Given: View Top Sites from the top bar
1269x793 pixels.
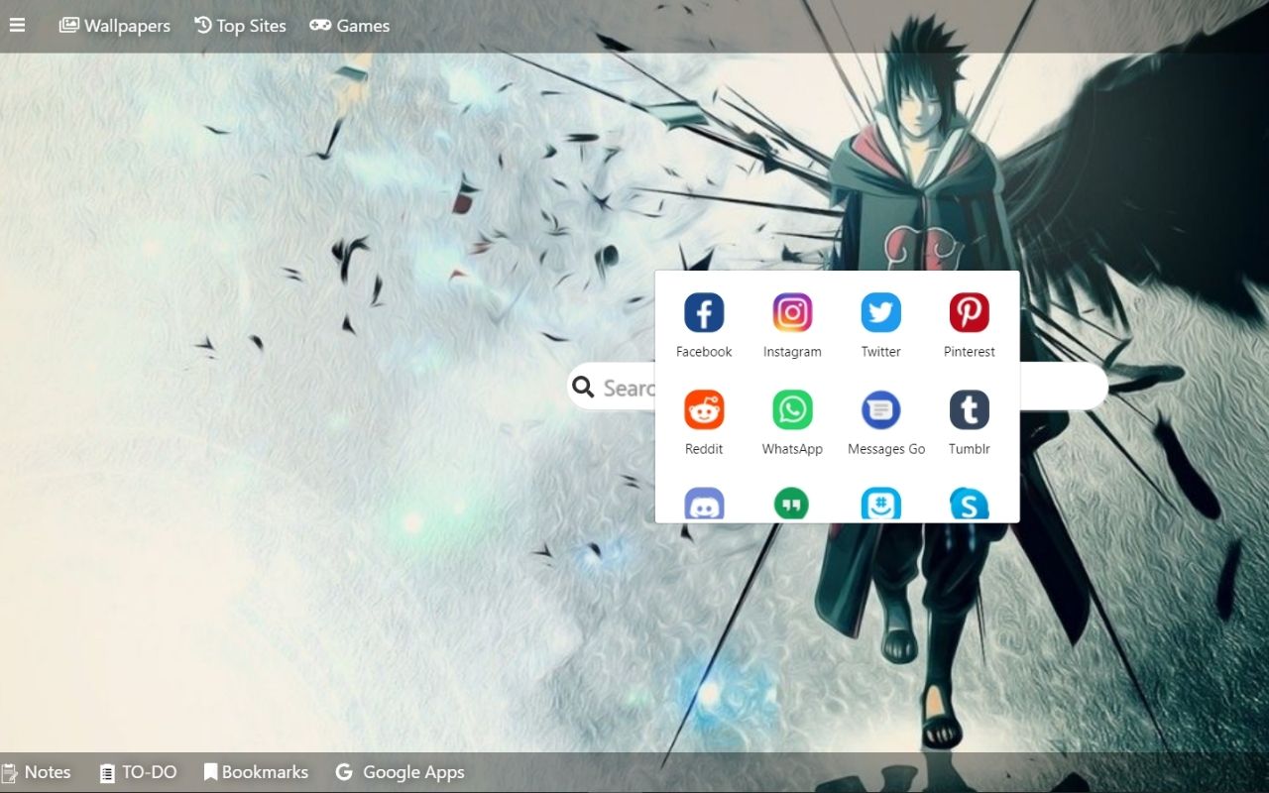Looking at the screenshot, I should pos(240,25).
